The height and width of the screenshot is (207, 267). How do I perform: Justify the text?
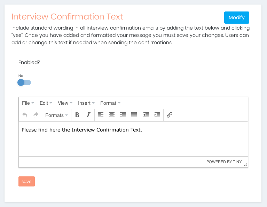[x=134, y=115]
